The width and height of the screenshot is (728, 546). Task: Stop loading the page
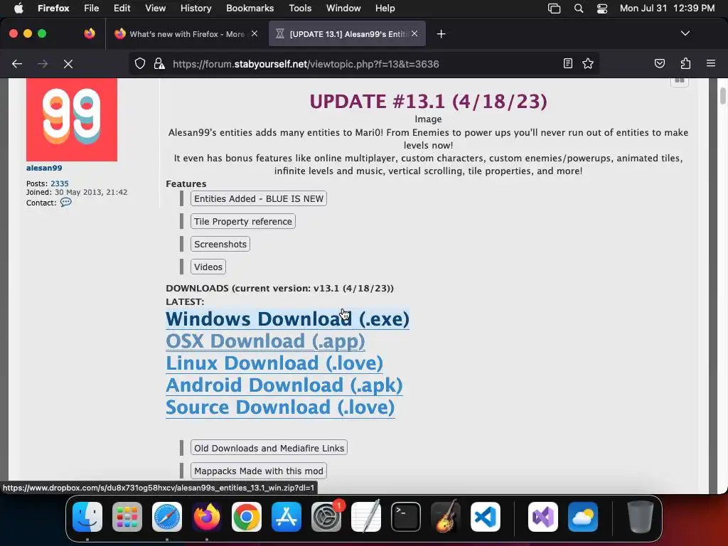(x=68, y=63)
